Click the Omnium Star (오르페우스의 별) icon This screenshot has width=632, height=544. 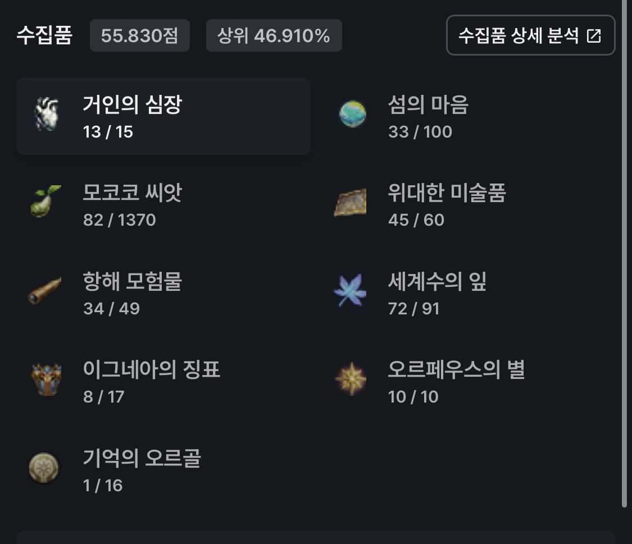tap(351, 379)
